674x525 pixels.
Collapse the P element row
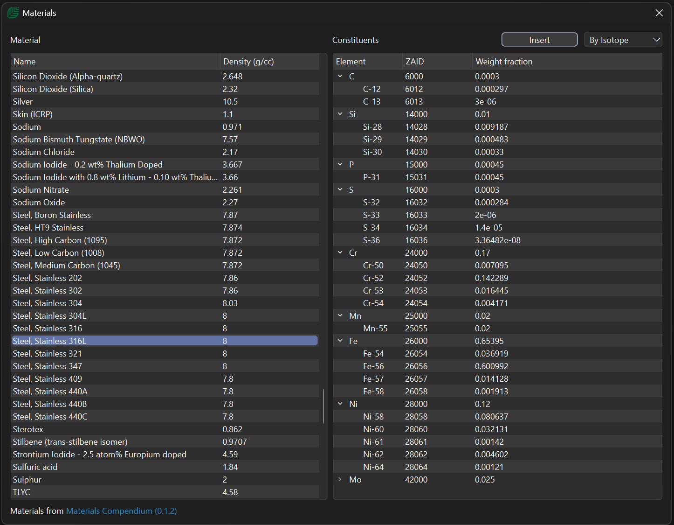tap(340, 164)
